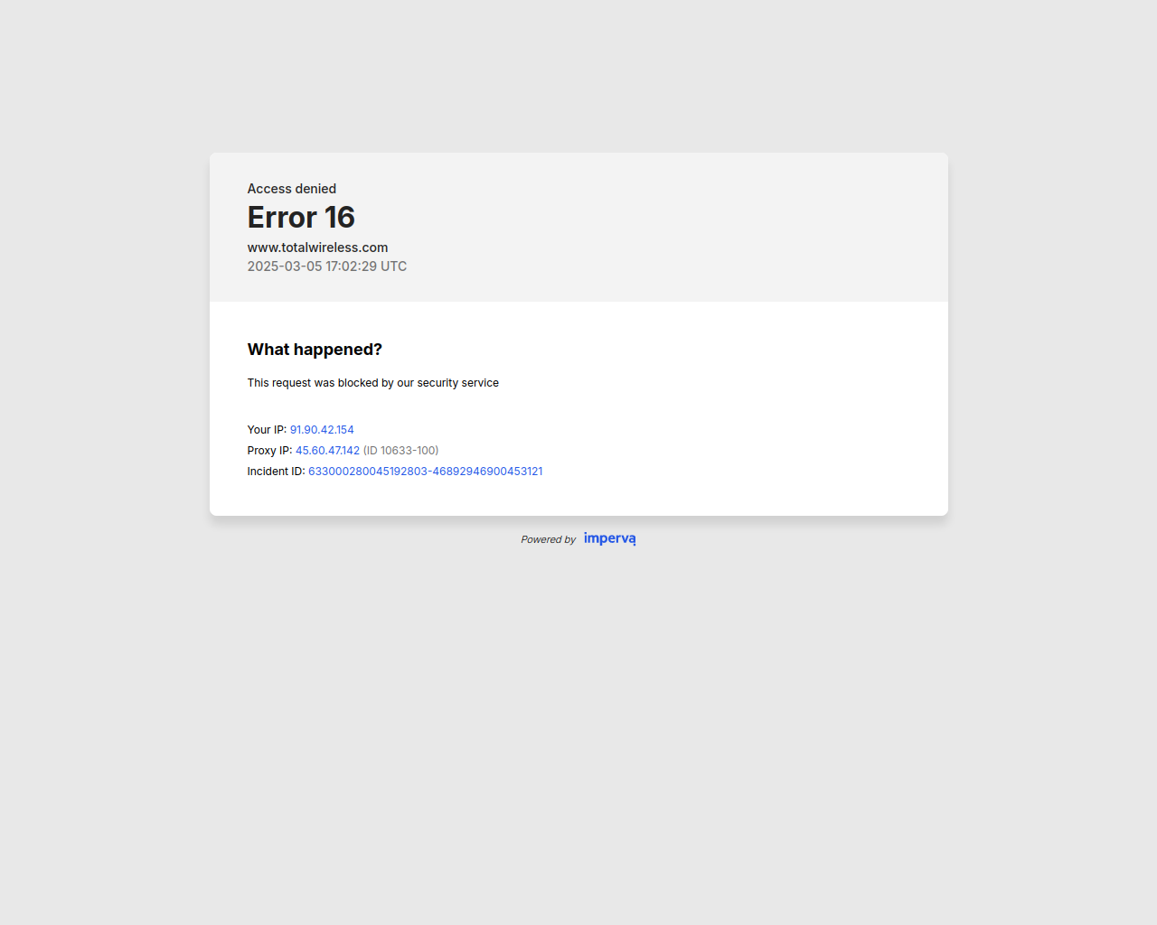Click the Access denied text
Screen dimensions: 1157x925
tap(292, 189)
